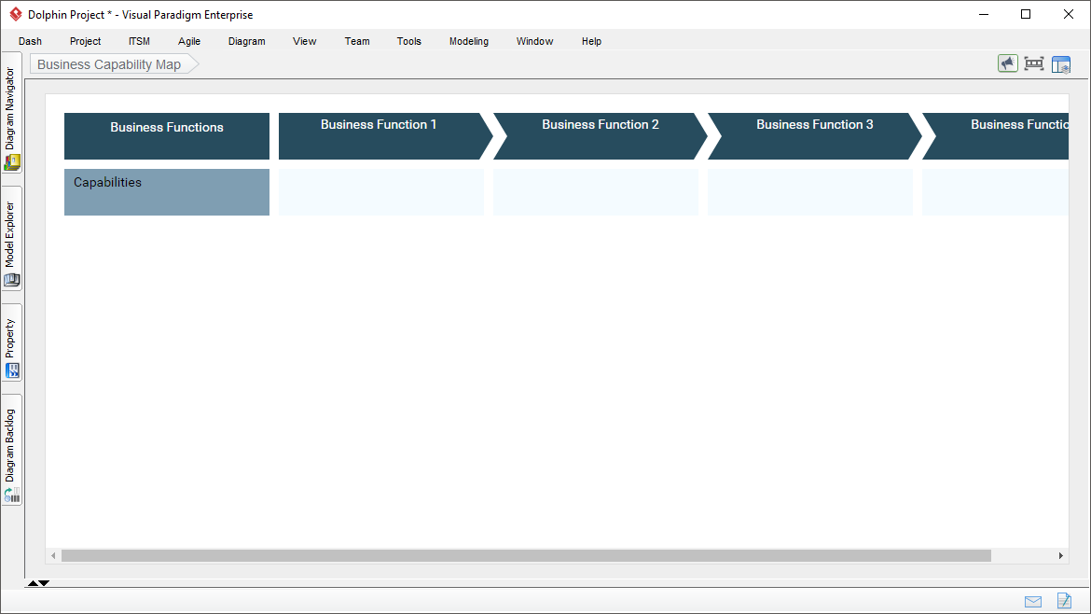Open the Project menu

pos(86,41)
